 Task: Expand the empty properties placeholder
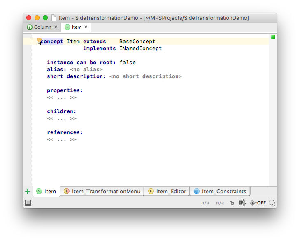(61, 97)
